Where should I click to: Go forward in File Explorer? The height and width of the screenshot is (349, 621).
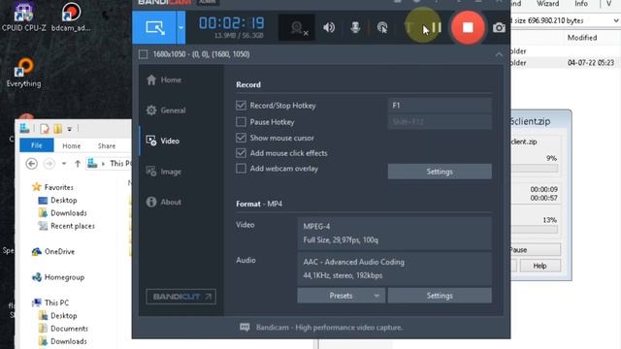(49, 164)
